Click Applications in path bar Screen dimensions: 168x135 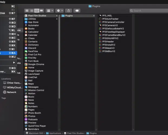(54, 133)
